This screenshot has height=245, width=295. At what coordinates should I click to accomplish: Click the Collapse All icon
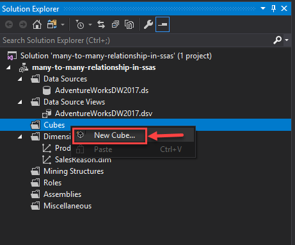point(115,24)
